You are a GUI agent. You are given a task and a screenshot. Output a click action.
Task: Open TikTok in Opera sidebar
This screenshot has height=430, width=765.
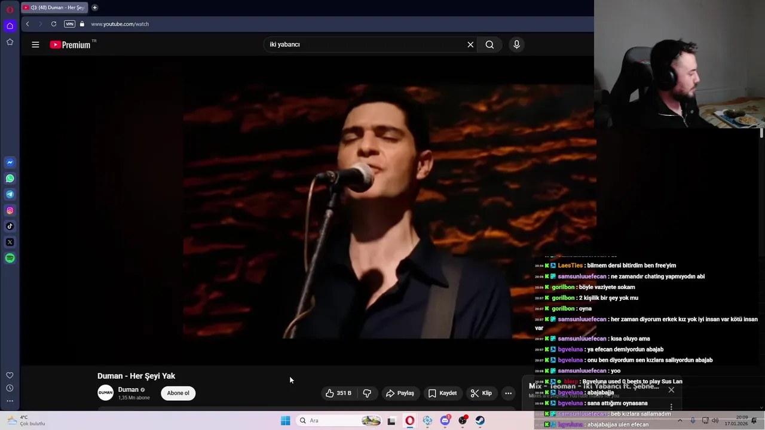(x=10, y=226)
